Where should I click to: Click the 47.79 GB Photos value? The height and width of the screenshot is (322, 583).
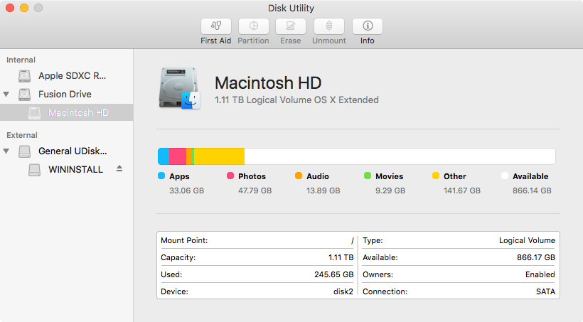[x=255, y=190]
